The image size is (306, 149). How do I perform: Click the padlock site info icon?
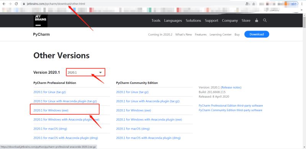24,4
